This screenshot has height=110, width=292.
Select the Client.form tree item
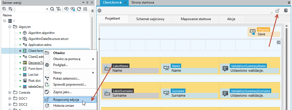[36, 51]
